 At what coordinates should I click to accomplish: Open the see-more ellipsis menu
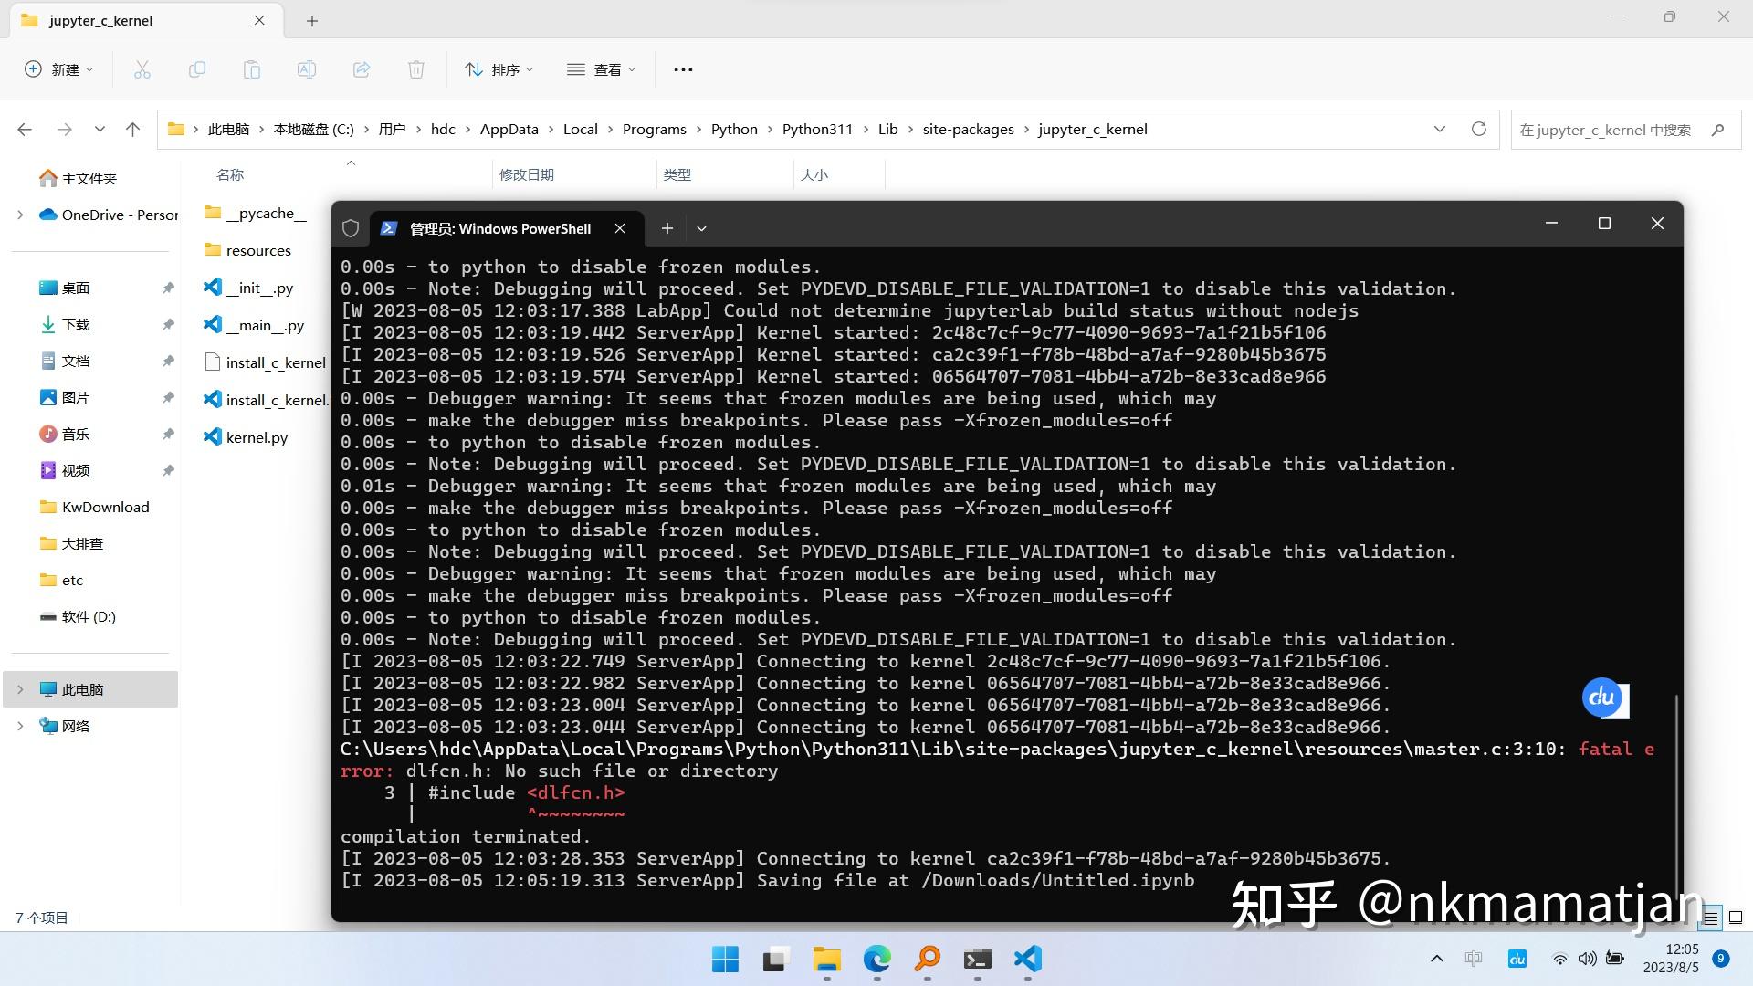[x=682, y=69]
